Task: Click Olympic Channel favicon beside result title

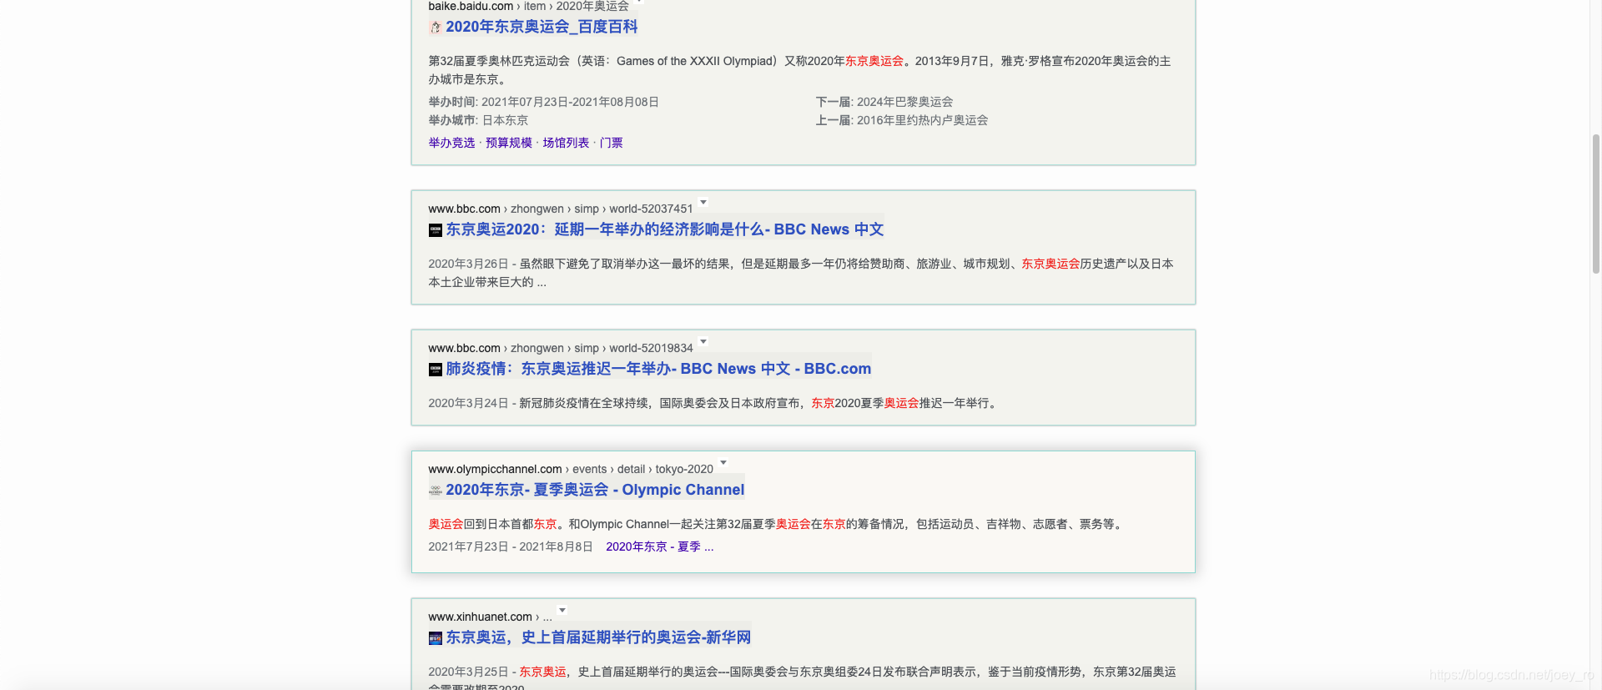Action: click(436, 491)
